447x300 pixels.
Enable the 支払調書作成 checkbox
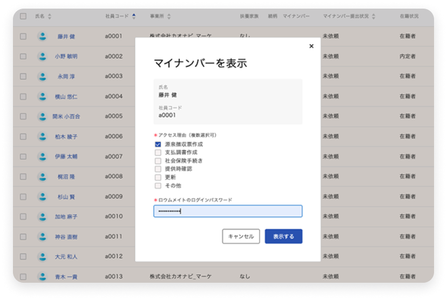(x=158, y=153)
